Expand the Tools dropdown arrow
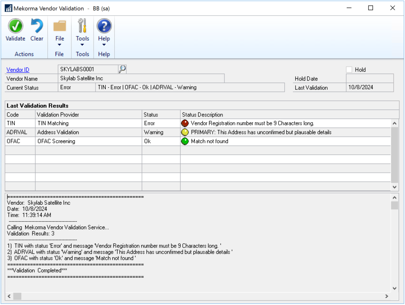 click(82, 45)
